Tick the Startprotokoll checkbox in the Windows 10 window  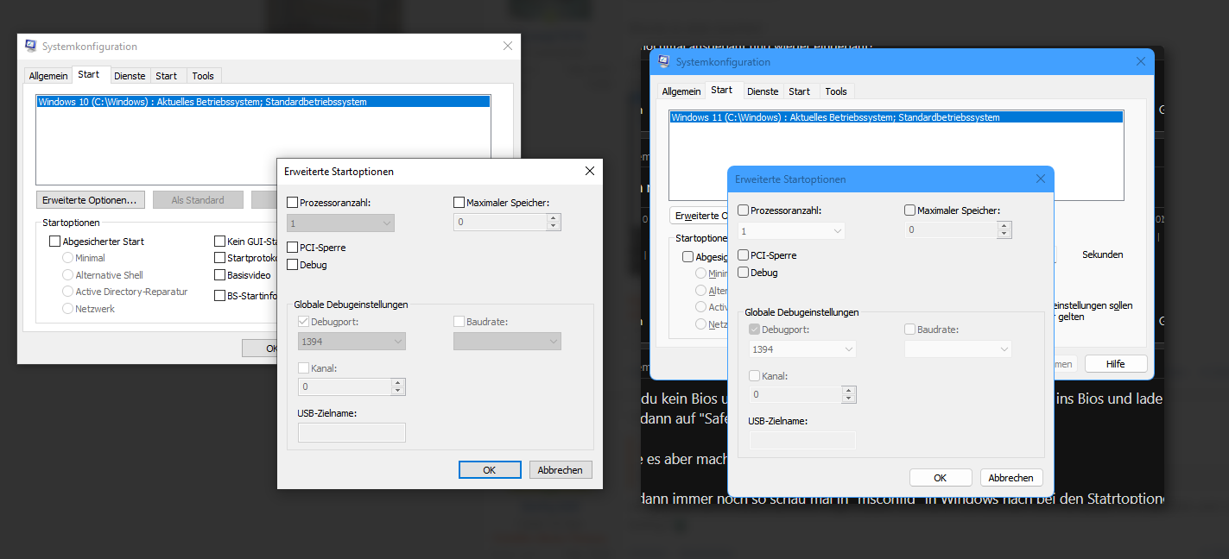[x=220, y=258]
